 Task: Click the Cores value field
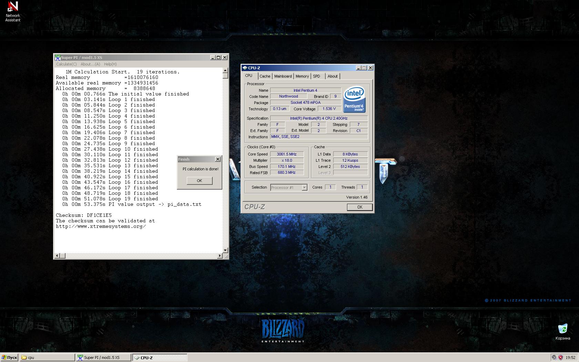[330, 187]
